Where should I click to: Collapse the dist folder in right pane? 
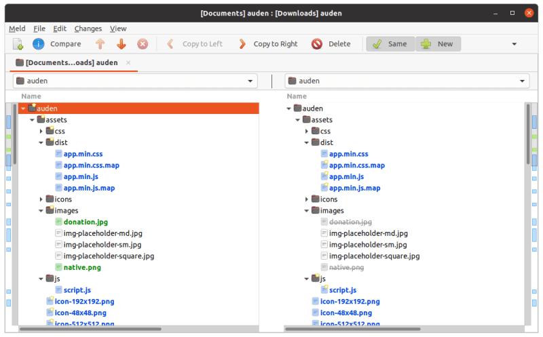point(307,142)
